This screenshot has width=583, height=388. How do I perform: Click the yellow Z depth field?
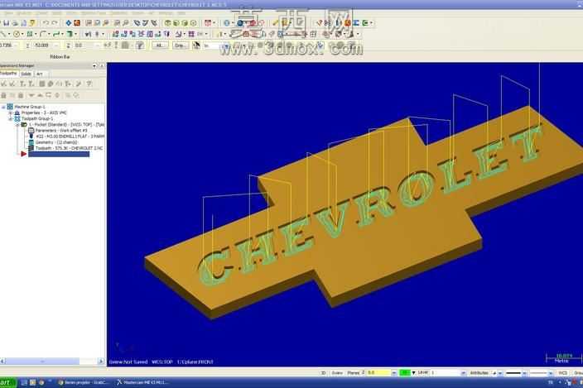point(378,373)
